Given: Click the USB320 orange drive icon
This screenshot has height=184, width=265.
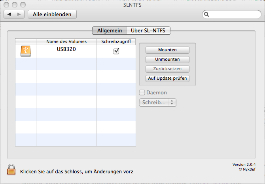Looking at the screenshot, I should [26, 51].
